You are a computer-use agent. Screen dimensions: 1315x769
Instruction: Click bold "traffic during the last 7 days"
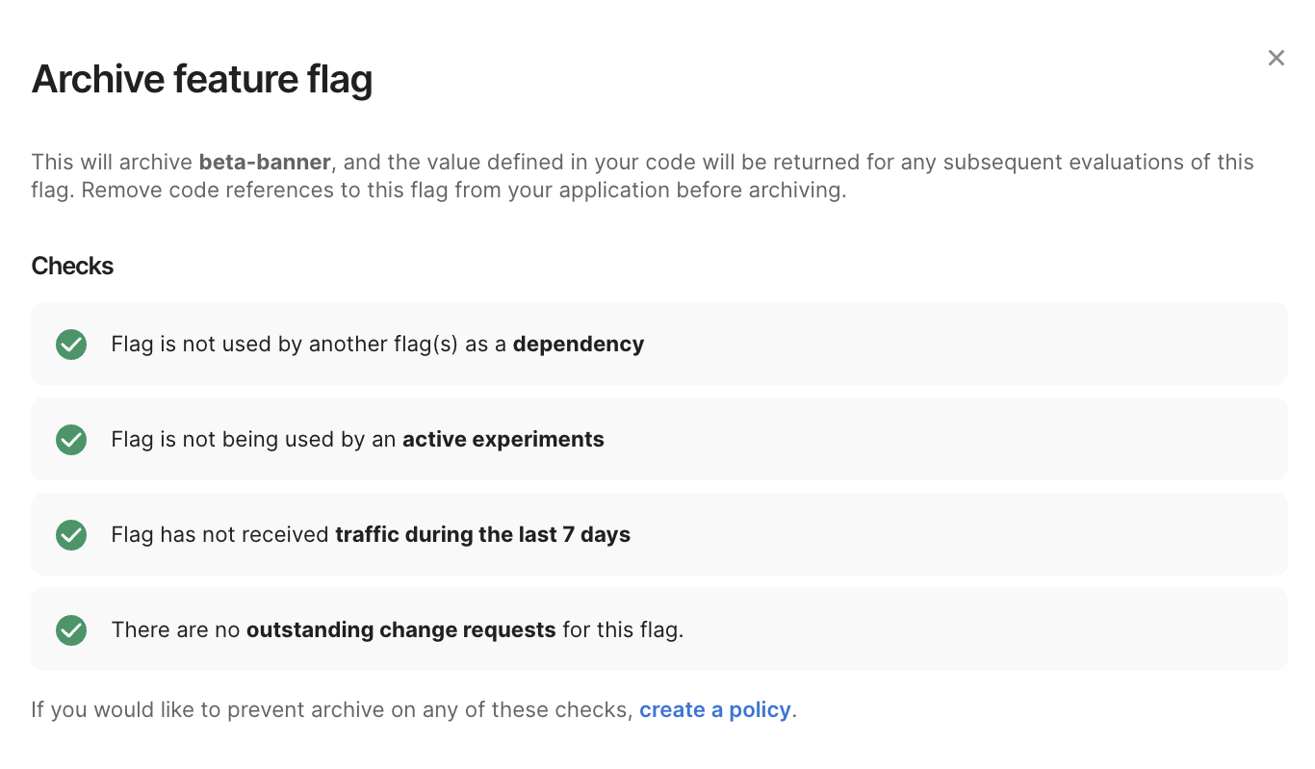click(x=482, y=535)
